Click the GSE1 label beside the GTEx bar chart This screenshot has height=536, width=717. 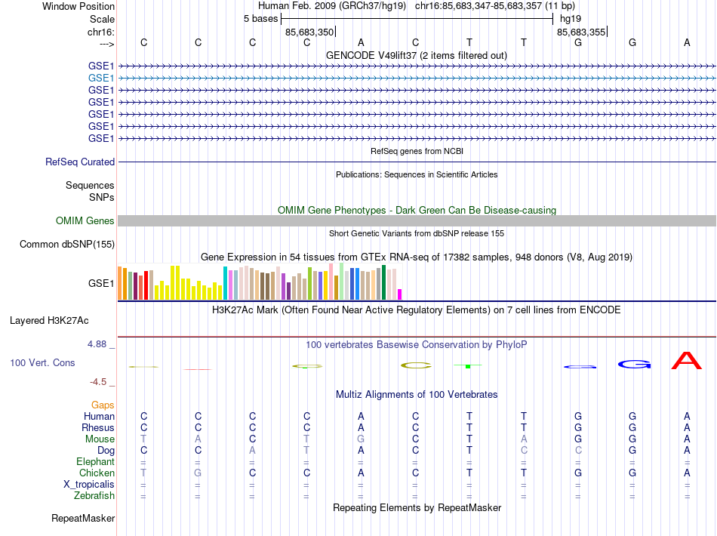coord(101,284)
